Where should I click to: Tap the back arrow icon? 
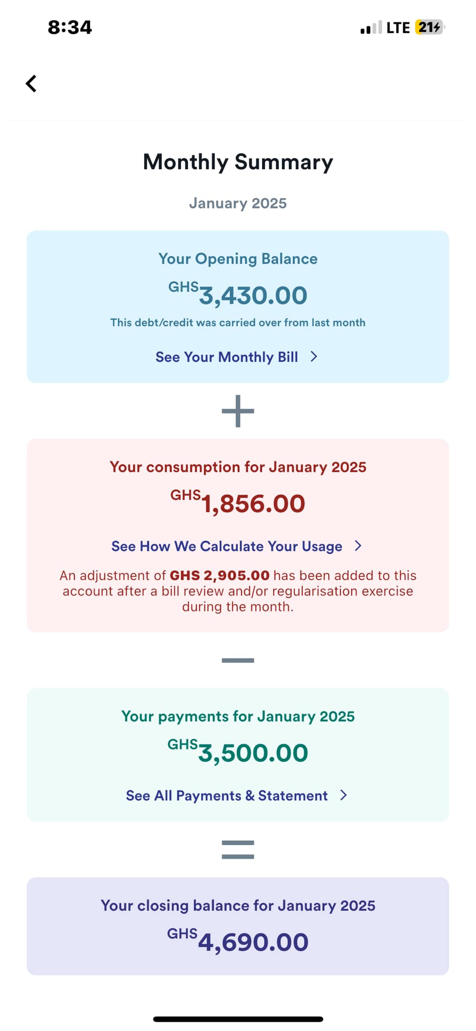pyautogui.click(x=31, y=84)
